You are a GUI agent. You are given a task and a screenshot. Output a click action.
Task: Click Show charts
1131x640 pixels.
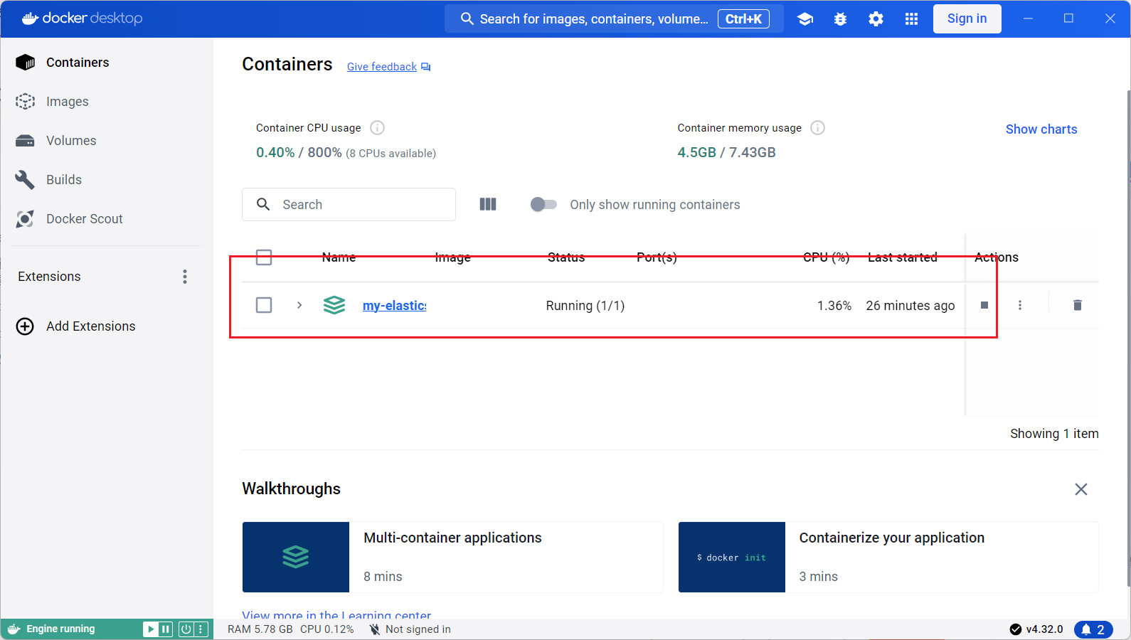[x=1041, y=129]
